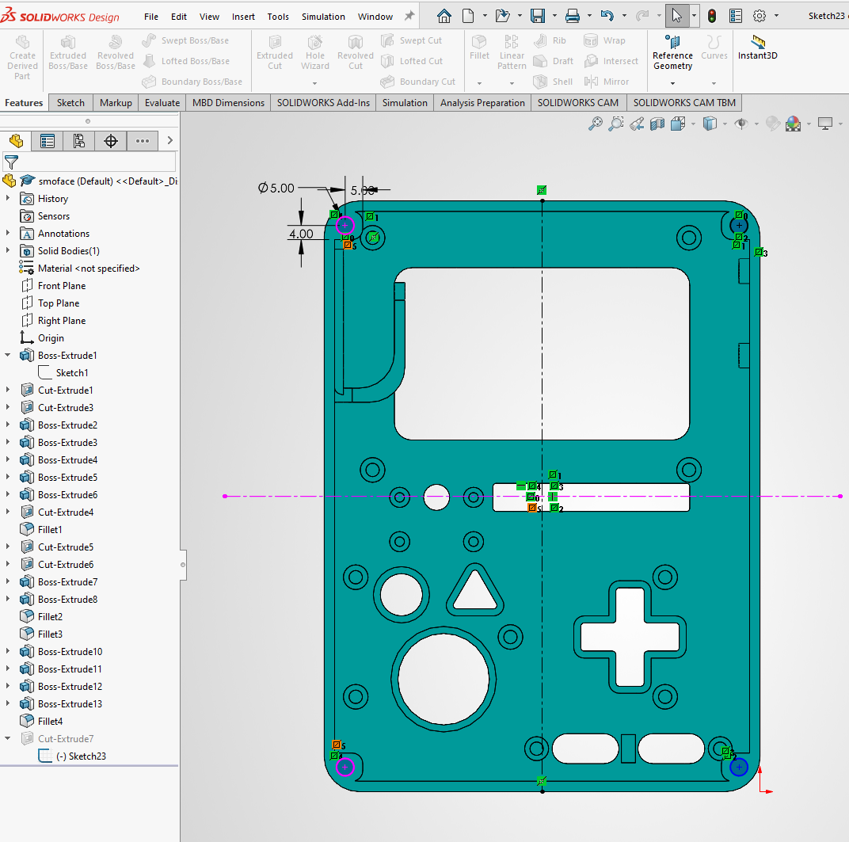Switch to the Evaluate tab
Screen dimensions: 849x842
click(162, 103)
